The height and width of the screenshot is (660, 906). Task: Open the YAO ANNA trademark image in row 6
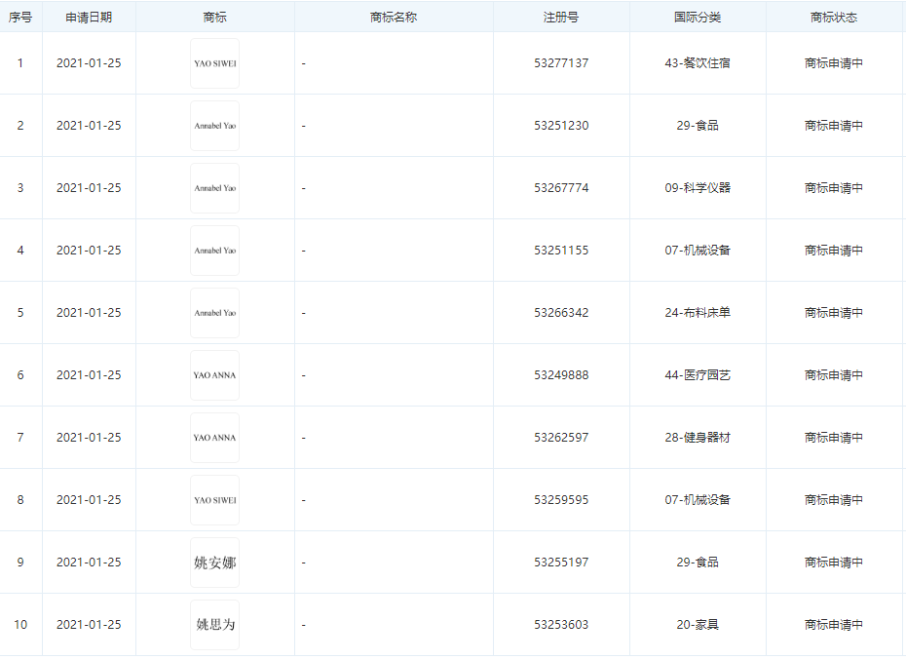[x=215, y=375]
